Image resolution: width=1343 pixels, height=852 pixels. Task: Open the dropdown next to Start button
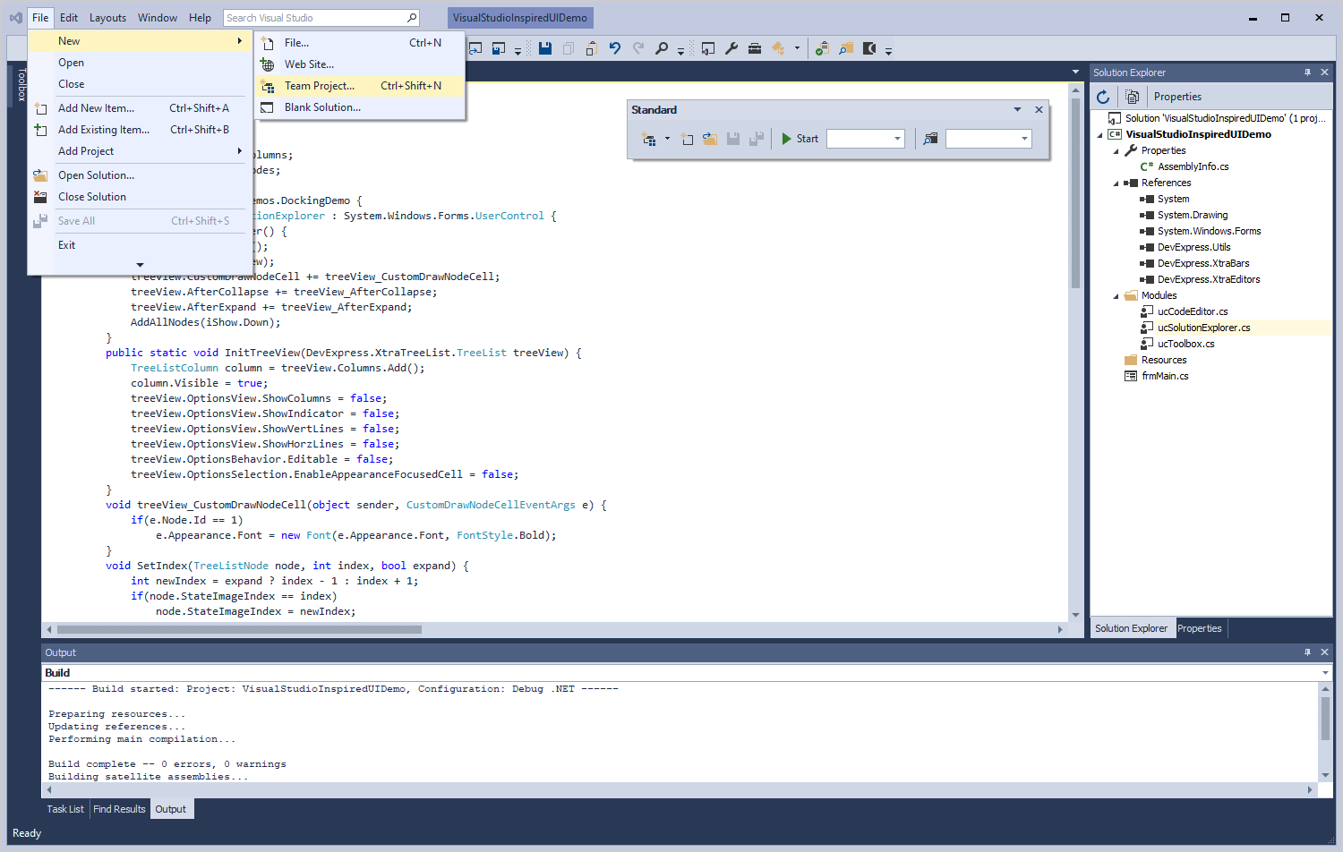[897, 139]
